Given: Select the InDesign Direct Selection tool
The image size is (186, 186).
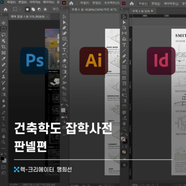Looking at the screenshot, I should click(x=124, y=22).
